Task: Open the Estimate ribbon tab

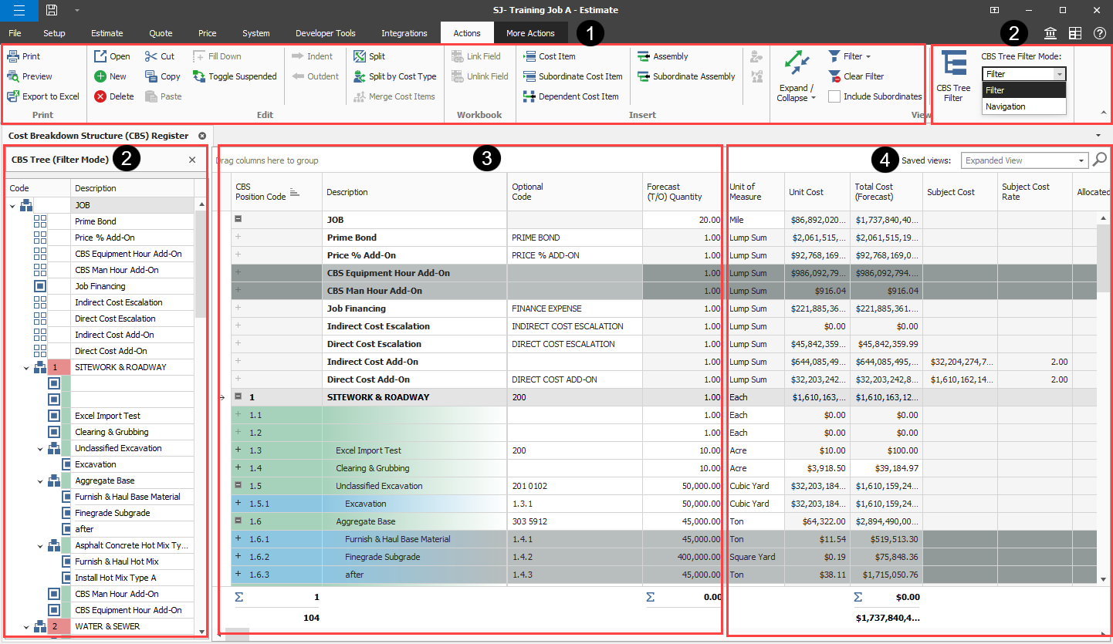Action: [107, 33]
